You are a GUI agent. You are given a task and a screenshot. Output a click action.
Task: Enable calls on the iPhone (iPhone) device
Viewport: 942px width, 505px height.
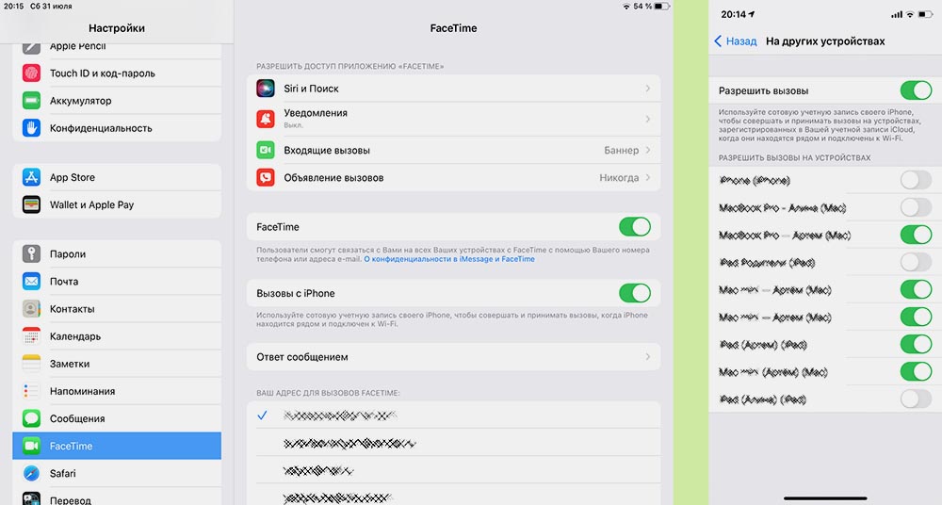[x=917, y=180]
